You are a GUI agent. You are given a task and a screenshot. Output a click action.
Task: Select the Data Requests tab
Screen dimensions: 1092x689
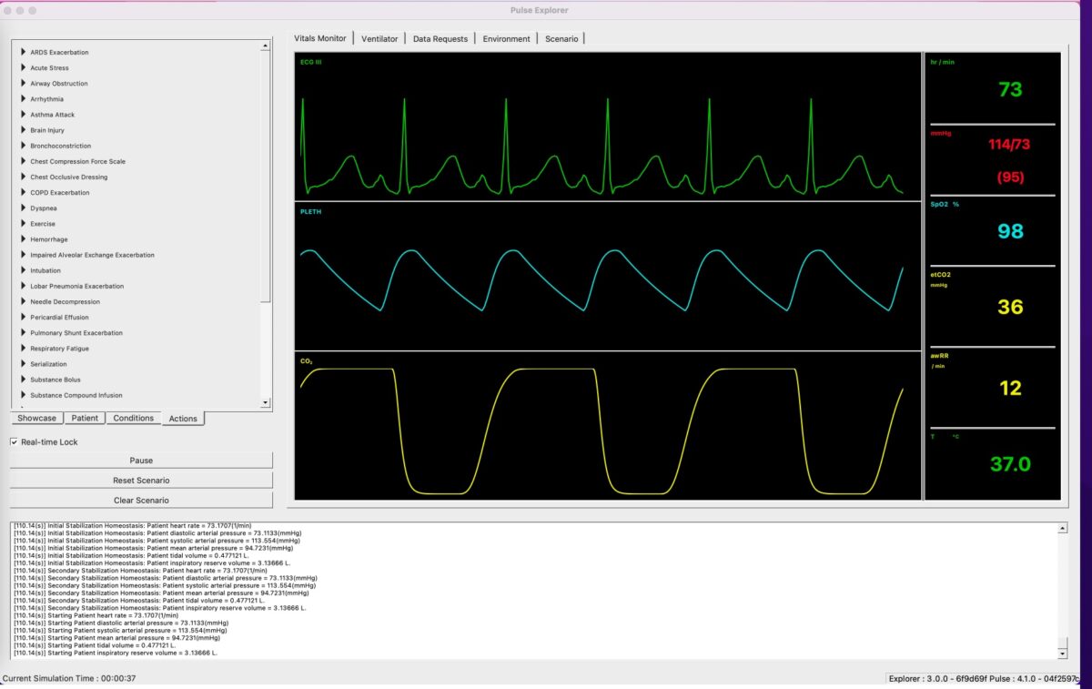point(440,38)
